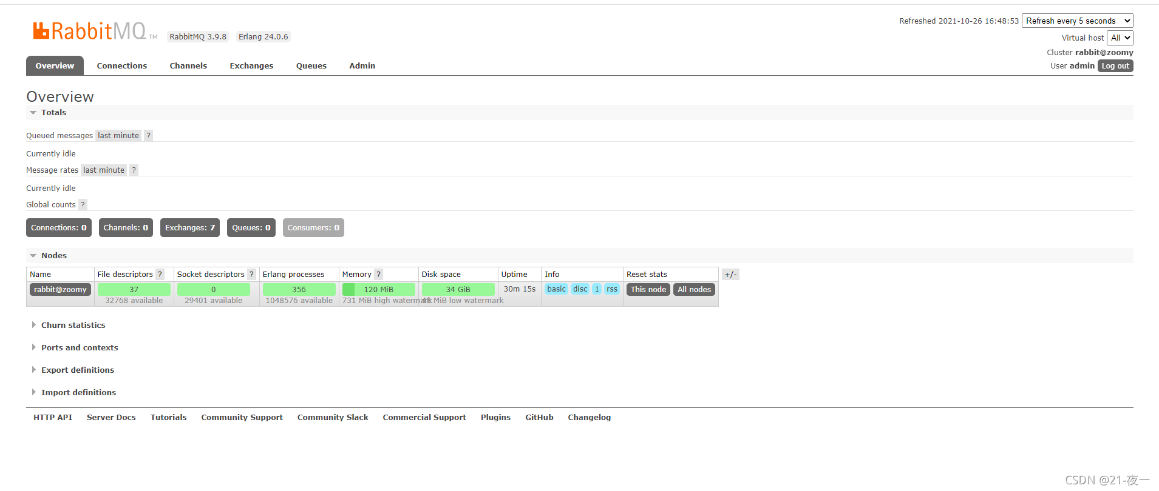Image resolution: width=1159 pixels, height=491 pixels.
Task: Open the rabbit@zoomy node details
Action: [x=60, y=290]
